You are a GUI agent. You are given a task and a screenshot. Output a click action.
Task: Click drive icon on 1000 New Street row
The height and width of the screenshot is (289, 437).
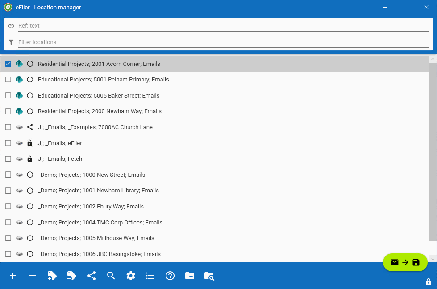pos(19,175)
